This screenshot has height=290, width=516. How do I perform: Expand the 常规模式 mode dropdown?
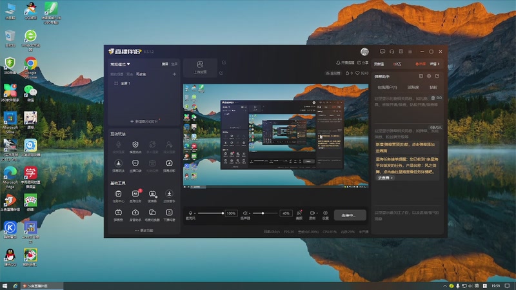tap(120, 64)
